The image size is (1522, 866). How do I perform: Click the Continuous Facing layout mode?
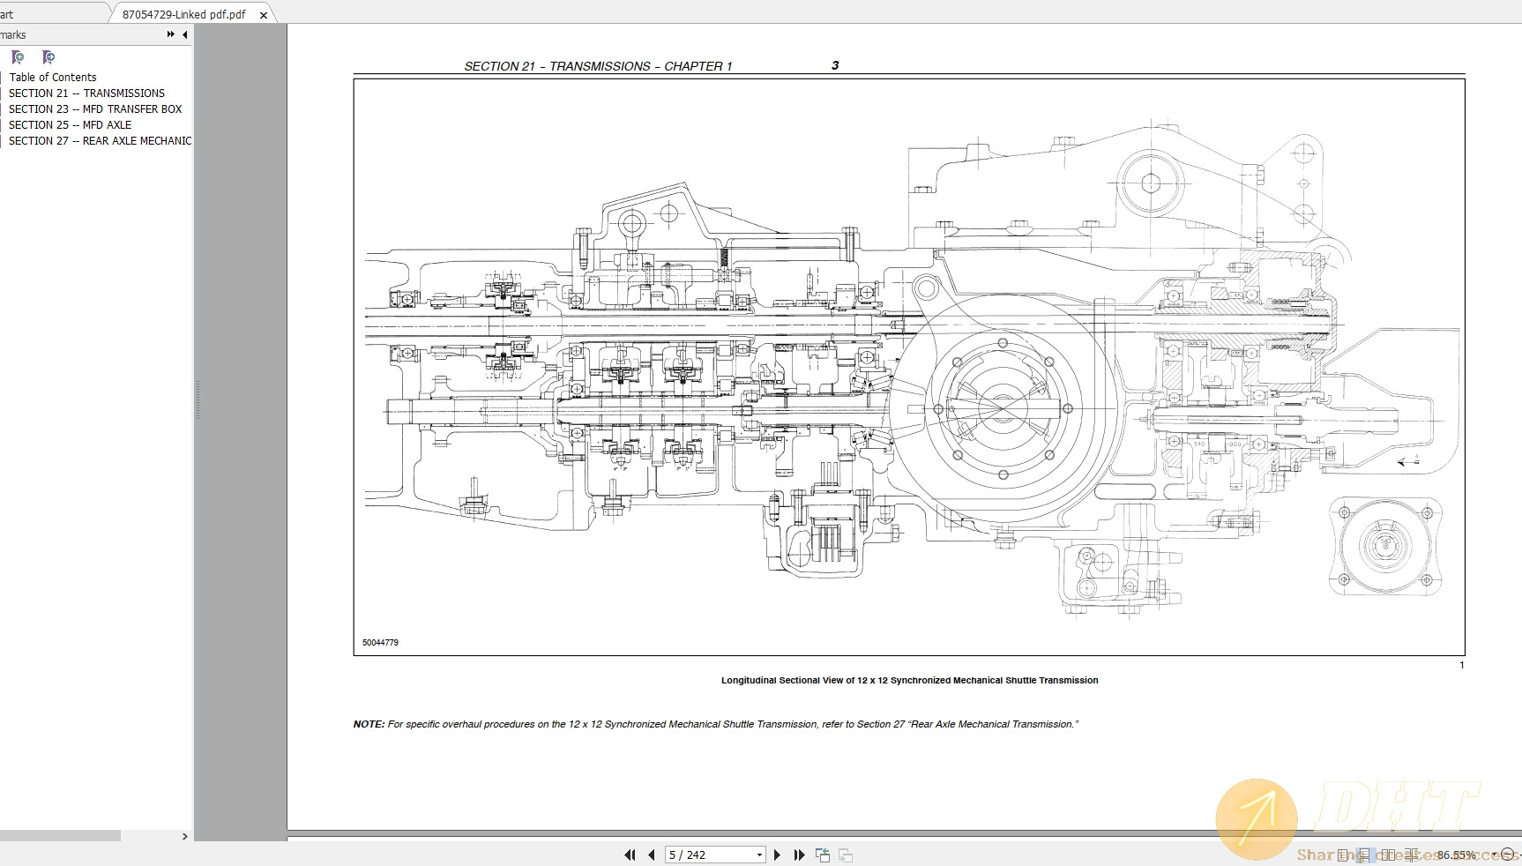[1412, 855]
